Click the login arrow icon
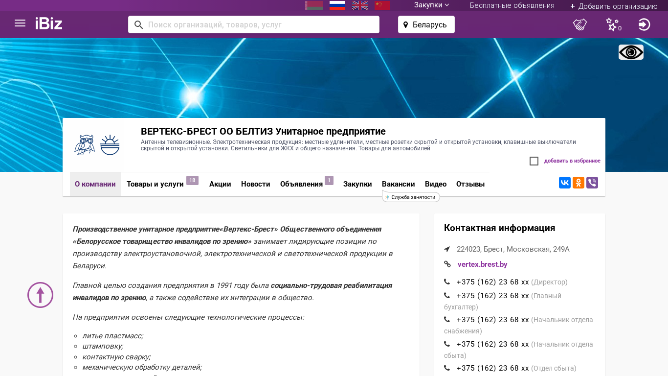 (x=645, y=24)
